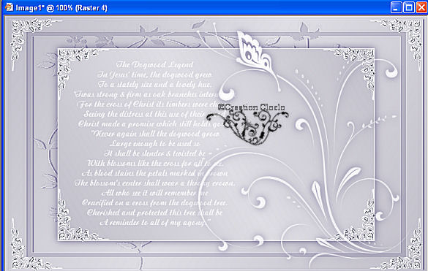Click the poem line 'Large enough to be used so'
The image size is (428, 271).
pyautogui.click(x=155, y=143)
